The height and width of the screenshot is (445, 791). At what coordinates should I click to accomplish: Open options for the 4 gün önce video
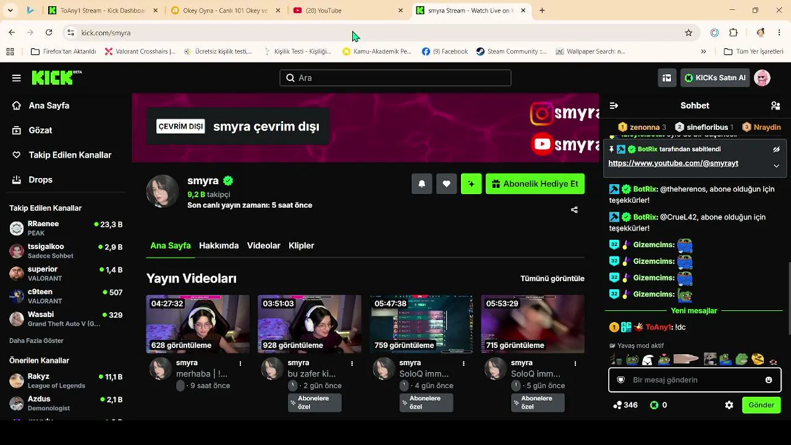[x=464, y=363]
